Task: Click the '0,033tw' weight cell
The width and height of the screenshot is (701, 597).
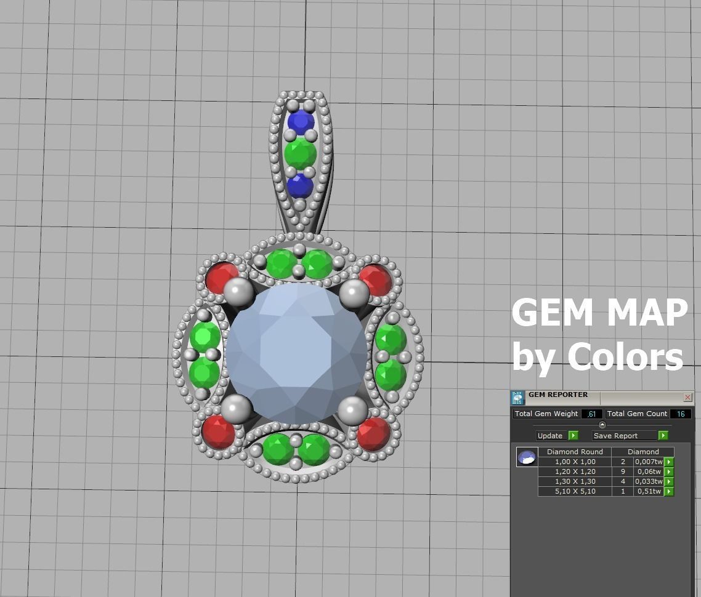Action: coord(649,481)
